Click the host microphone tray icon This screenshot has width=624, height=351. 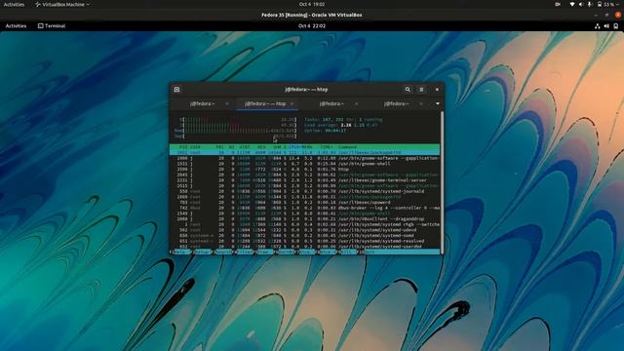pyautogui.click(x=589, y=4)
